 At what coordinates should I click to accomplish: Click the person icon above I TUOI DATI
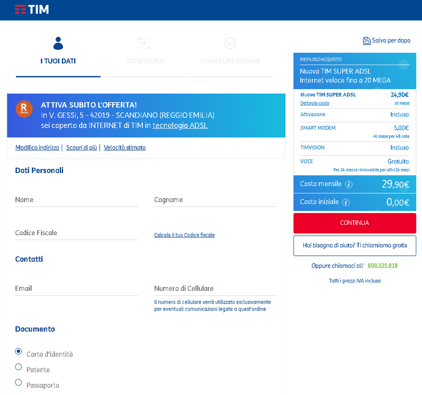[x=58, y=43]
